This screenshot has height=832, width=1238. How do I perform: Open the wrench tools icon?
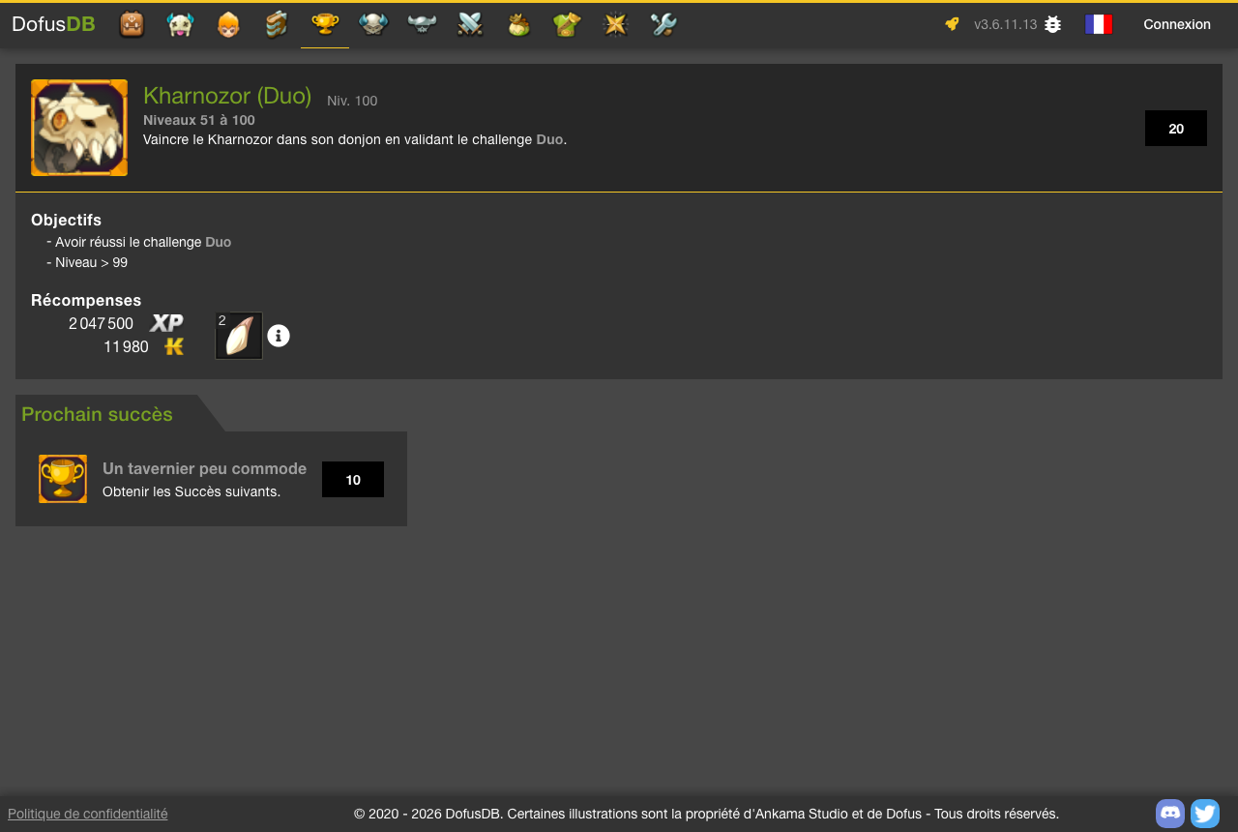(x=663, y=24)
